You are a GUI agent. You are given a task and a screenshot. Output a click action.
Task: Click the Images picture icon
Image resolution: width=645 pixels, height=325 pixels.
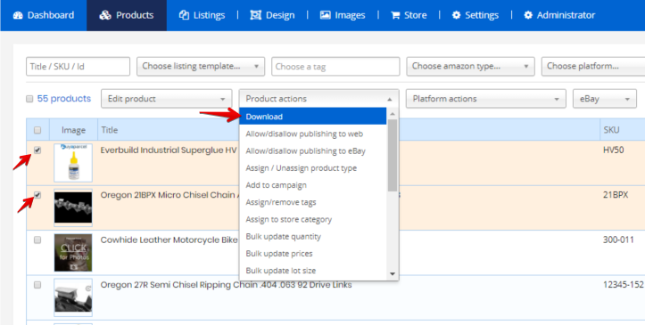326,15
